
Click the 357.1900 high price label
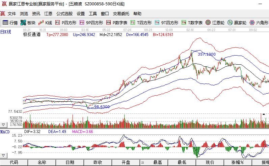[x=207, y=54]
